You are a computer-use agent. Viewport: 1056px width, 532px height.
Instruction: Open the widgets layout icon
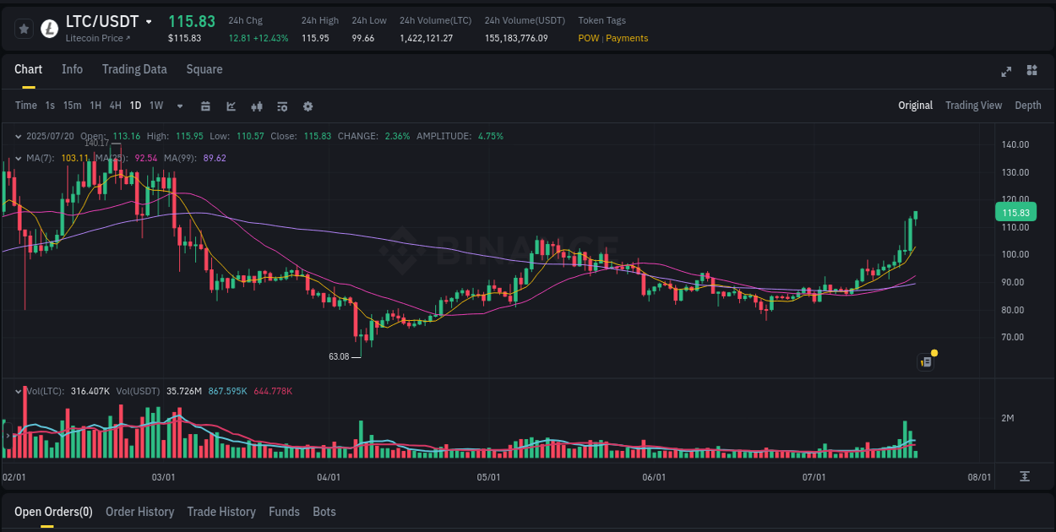point(1032,72)
